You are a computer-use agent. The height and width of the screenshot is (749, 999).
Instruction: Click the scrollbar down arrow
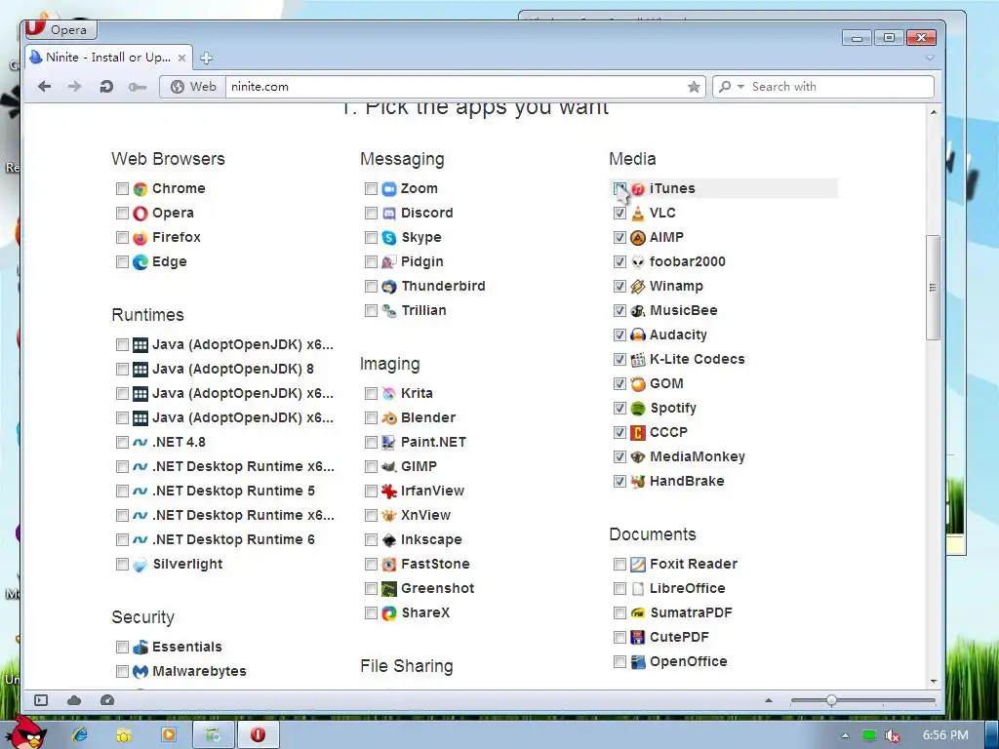click(x=934, y=682)
